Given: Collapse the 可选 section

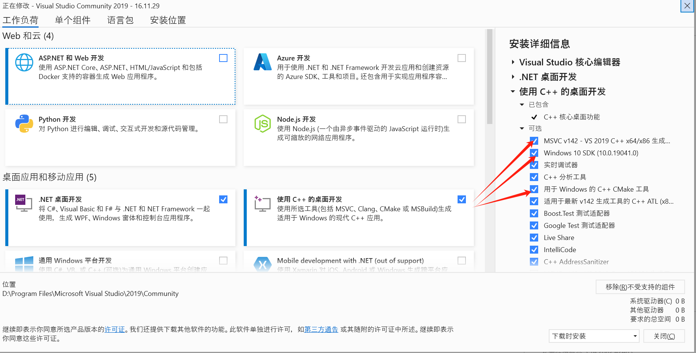Looking at the screenshot, I should pos(522,129).
